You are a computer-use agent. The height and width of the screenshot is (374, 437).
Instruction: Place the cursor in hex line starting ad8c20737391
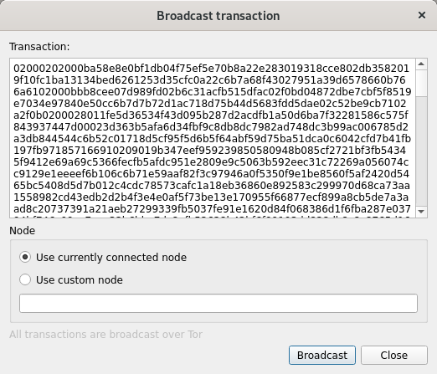point(212,209)
